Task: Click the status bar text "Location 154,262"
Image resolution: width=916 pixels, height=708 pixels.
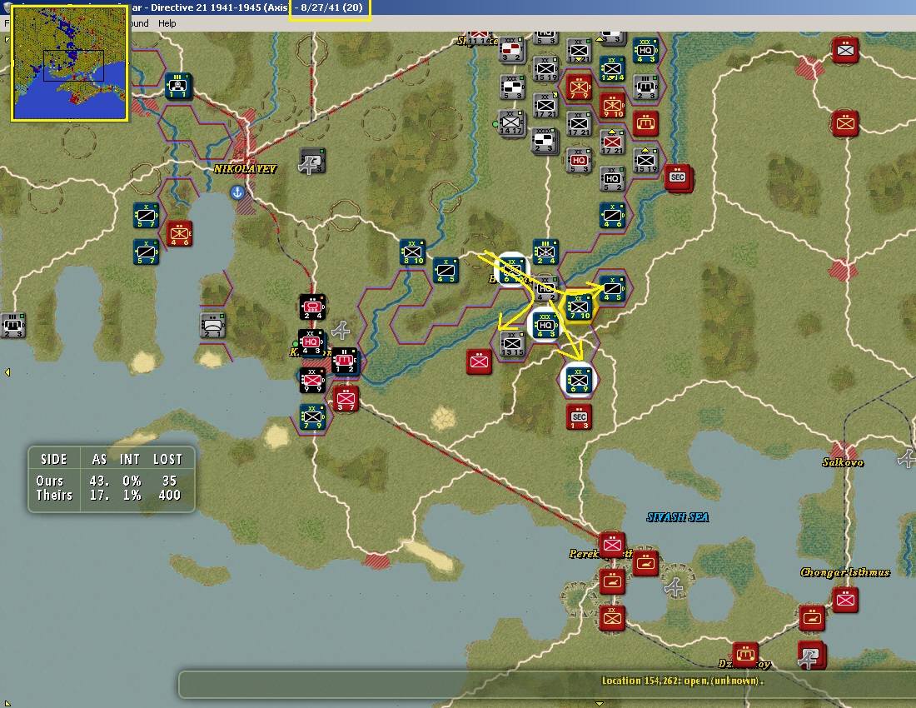Action: [636, 681]
